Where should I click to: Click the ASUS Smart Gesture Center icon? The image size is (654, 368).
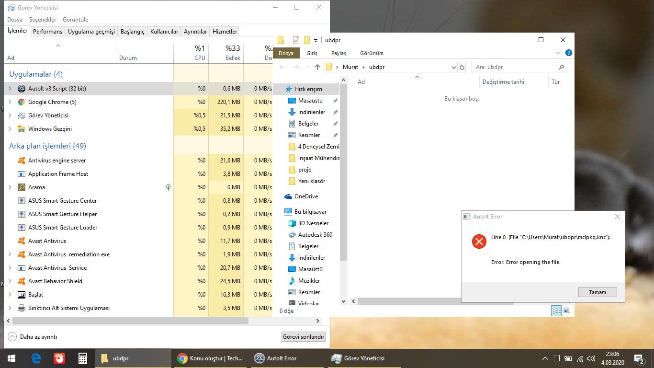point(21,201)
